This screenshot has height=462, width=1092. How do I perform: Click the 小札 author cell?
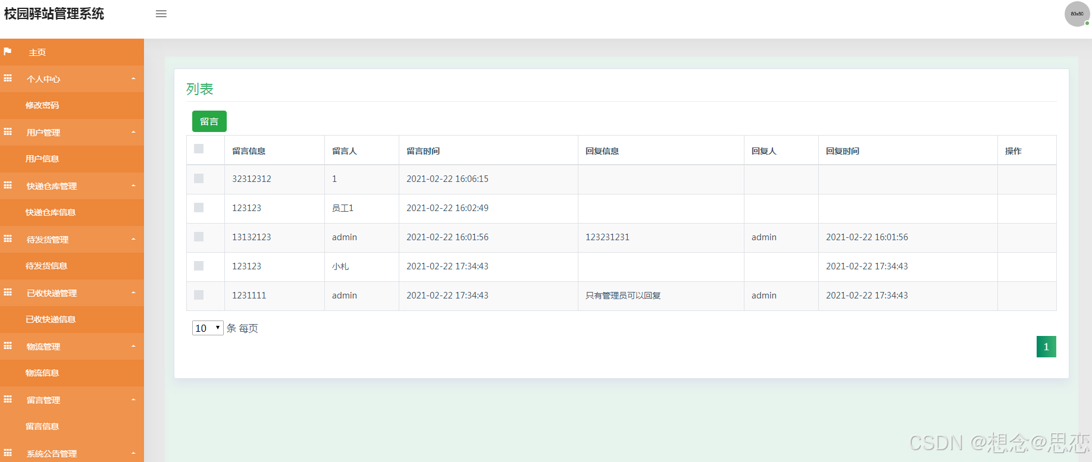click(340, 266)
